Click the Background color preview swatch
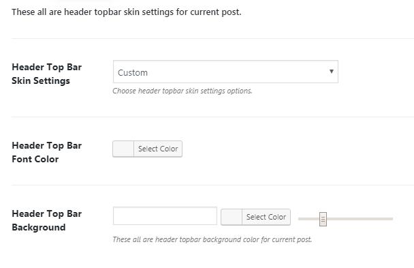 [x=232, y=217]
